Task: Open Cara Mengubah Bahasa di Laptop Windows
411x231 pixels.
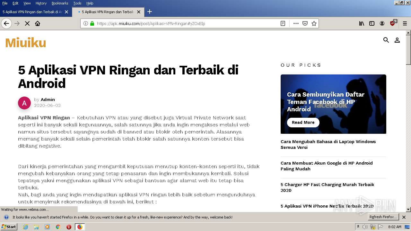Action: click(x=328, y=144)
